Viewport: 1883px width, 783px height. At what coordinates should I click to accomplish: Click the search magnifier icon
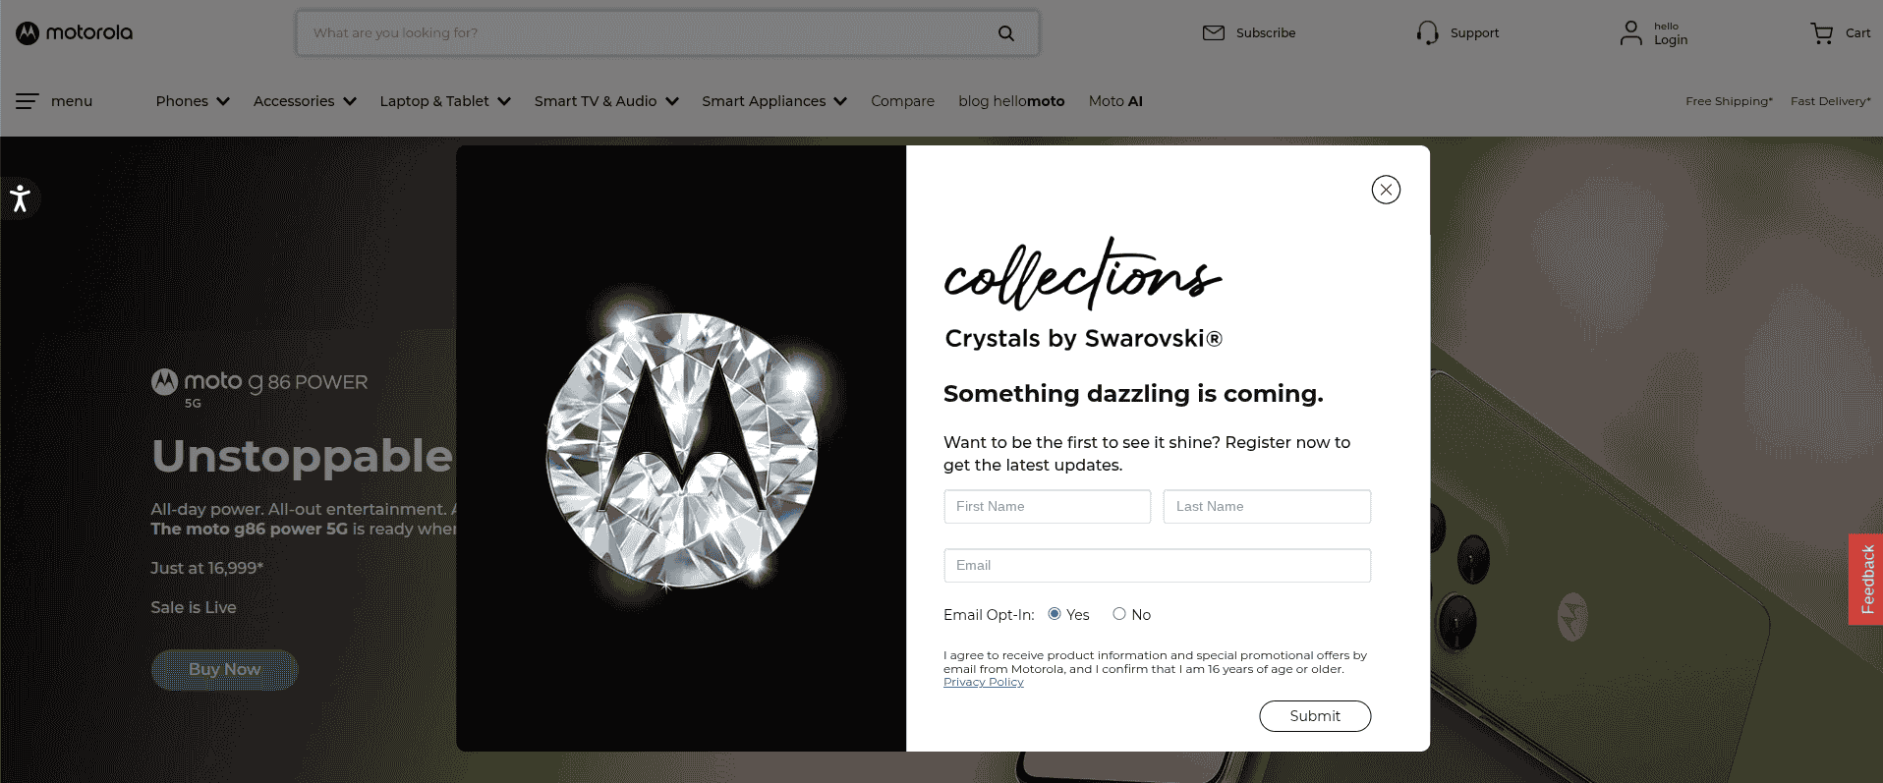pyautogui.click(x=1006, y=33)
